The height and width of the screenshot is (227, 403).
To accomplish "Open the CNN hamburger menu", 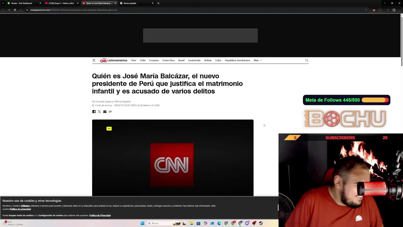I will point(94,60).
